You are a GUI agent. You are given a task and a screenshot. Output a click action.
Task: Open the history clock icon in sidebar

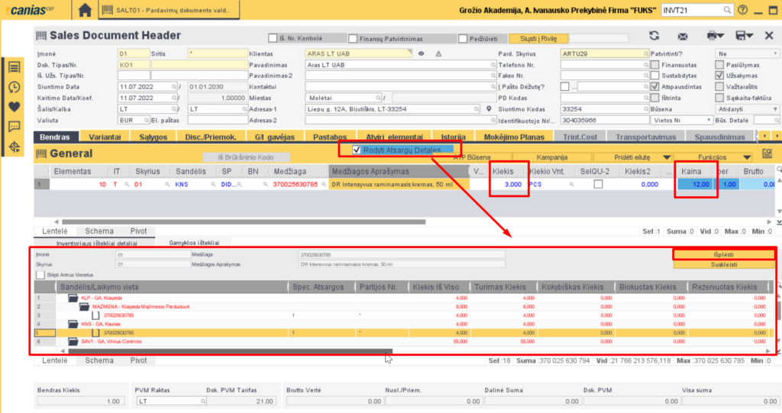[x=14, y=87]
